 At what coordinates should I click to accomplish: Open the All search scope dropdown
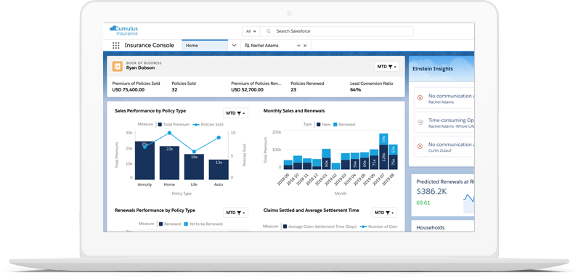coord(251,31)
